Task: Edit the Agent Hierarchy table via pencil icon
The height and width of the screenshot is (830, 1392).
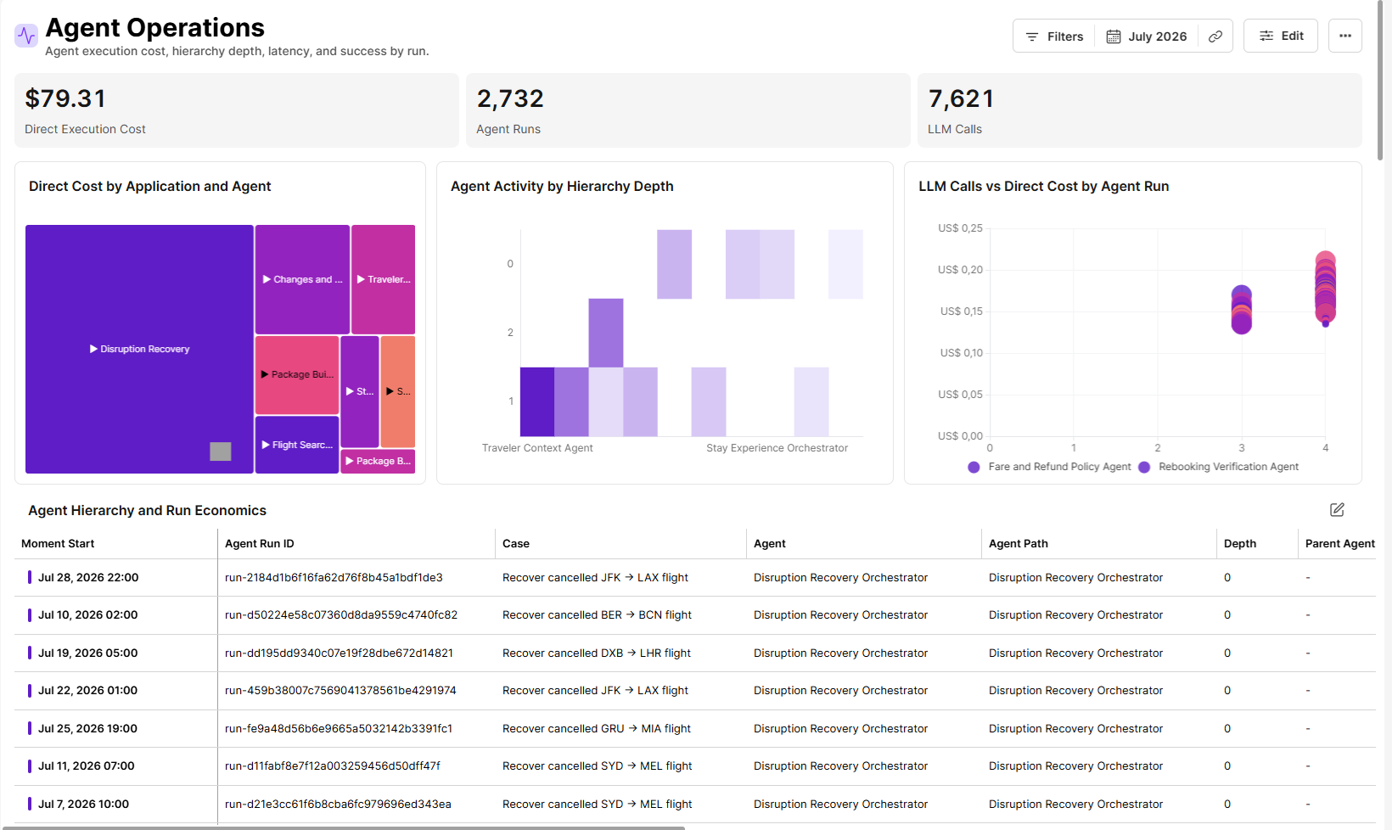Action: tap(1337, 509)
